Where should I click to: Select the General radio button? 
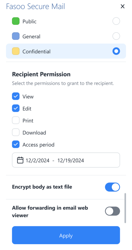(x=116, y=36)
